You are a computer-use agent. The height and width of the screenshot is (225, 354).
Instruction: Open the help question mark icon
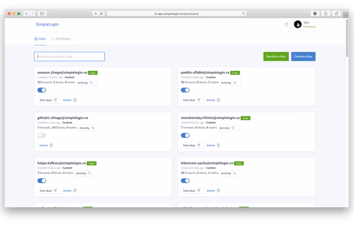tap(286, 25)
